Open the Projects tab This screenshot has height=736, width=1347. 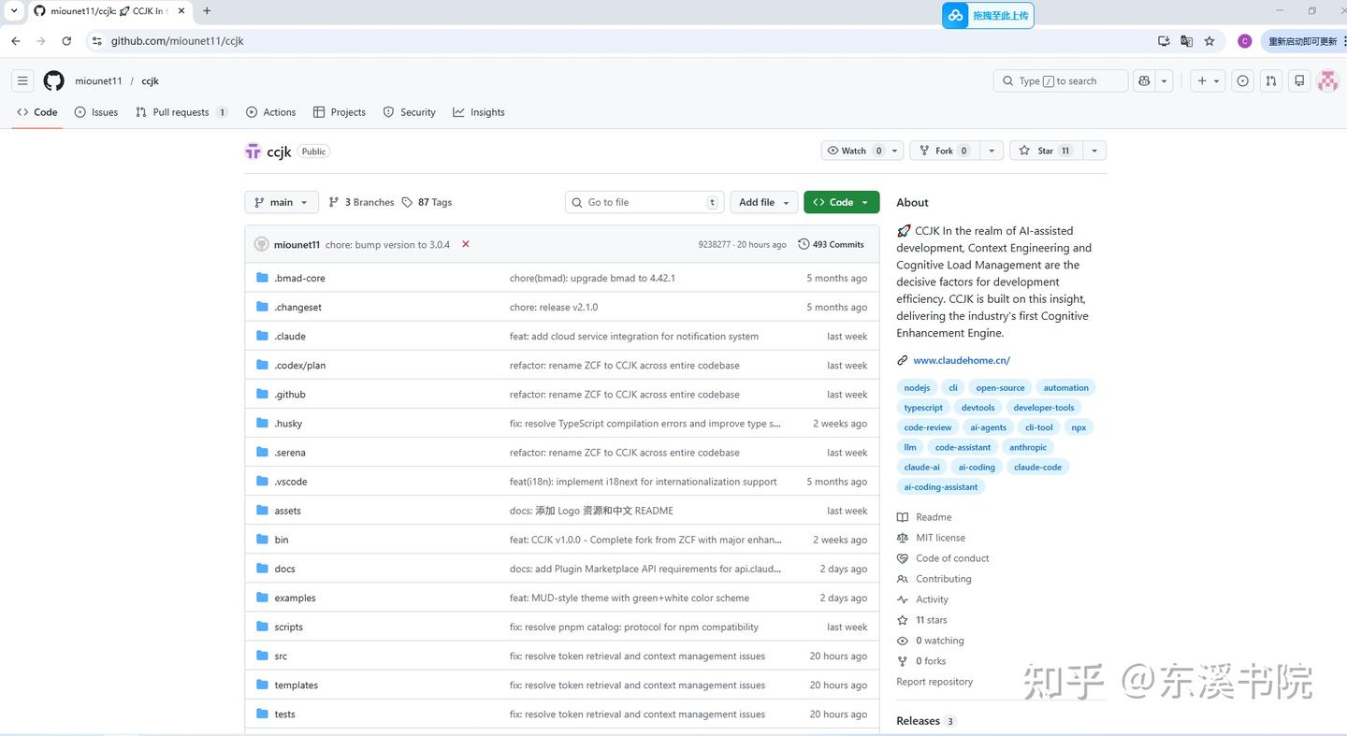pos(340,112)
